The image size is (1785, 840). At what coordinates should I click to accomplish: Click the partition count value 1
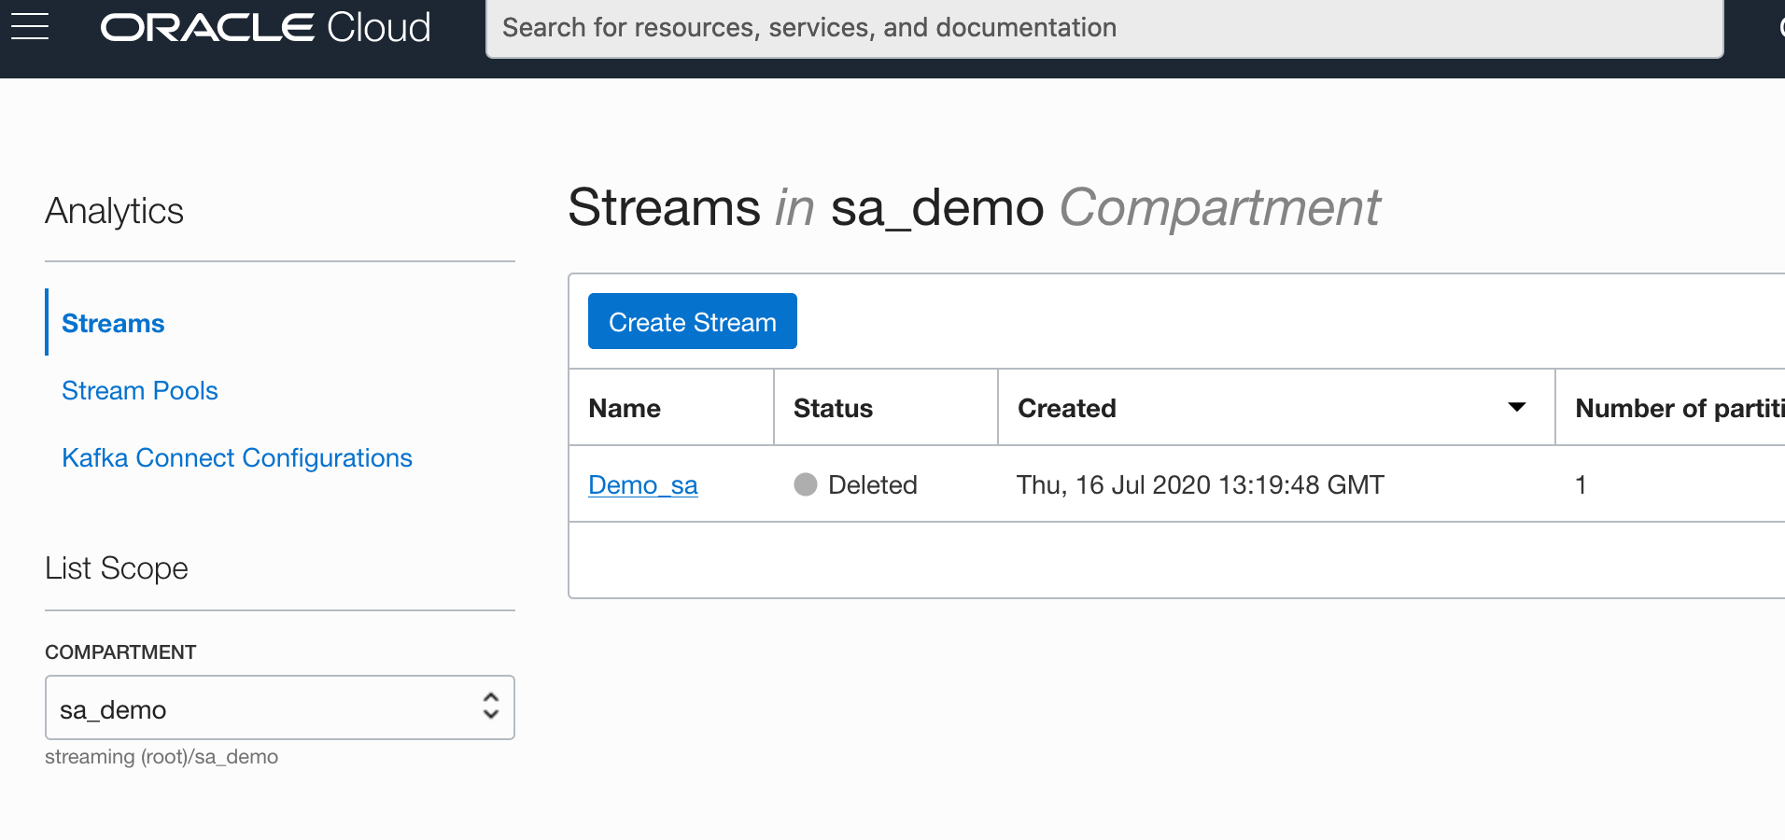1581,484
